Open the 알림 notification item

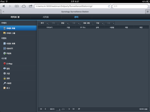18,69
